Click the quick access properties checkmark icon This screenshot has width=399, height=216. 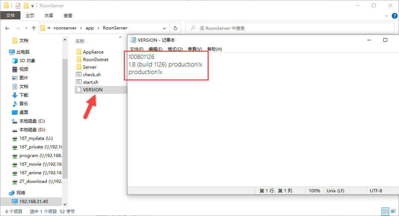(18, 6)
